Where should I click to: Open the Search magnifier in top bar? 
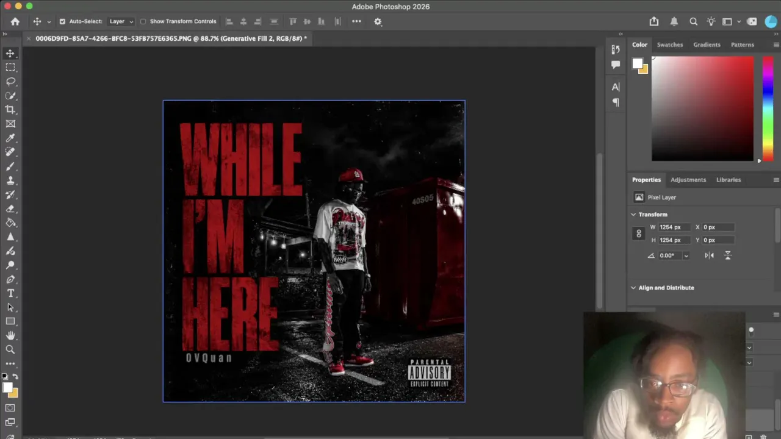tap(694, 21)
